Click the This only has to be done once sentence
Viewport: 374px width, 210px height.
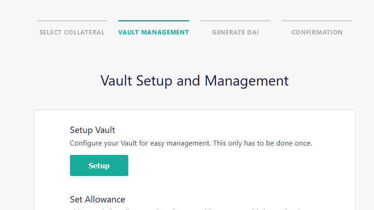(x=263, y=143)
